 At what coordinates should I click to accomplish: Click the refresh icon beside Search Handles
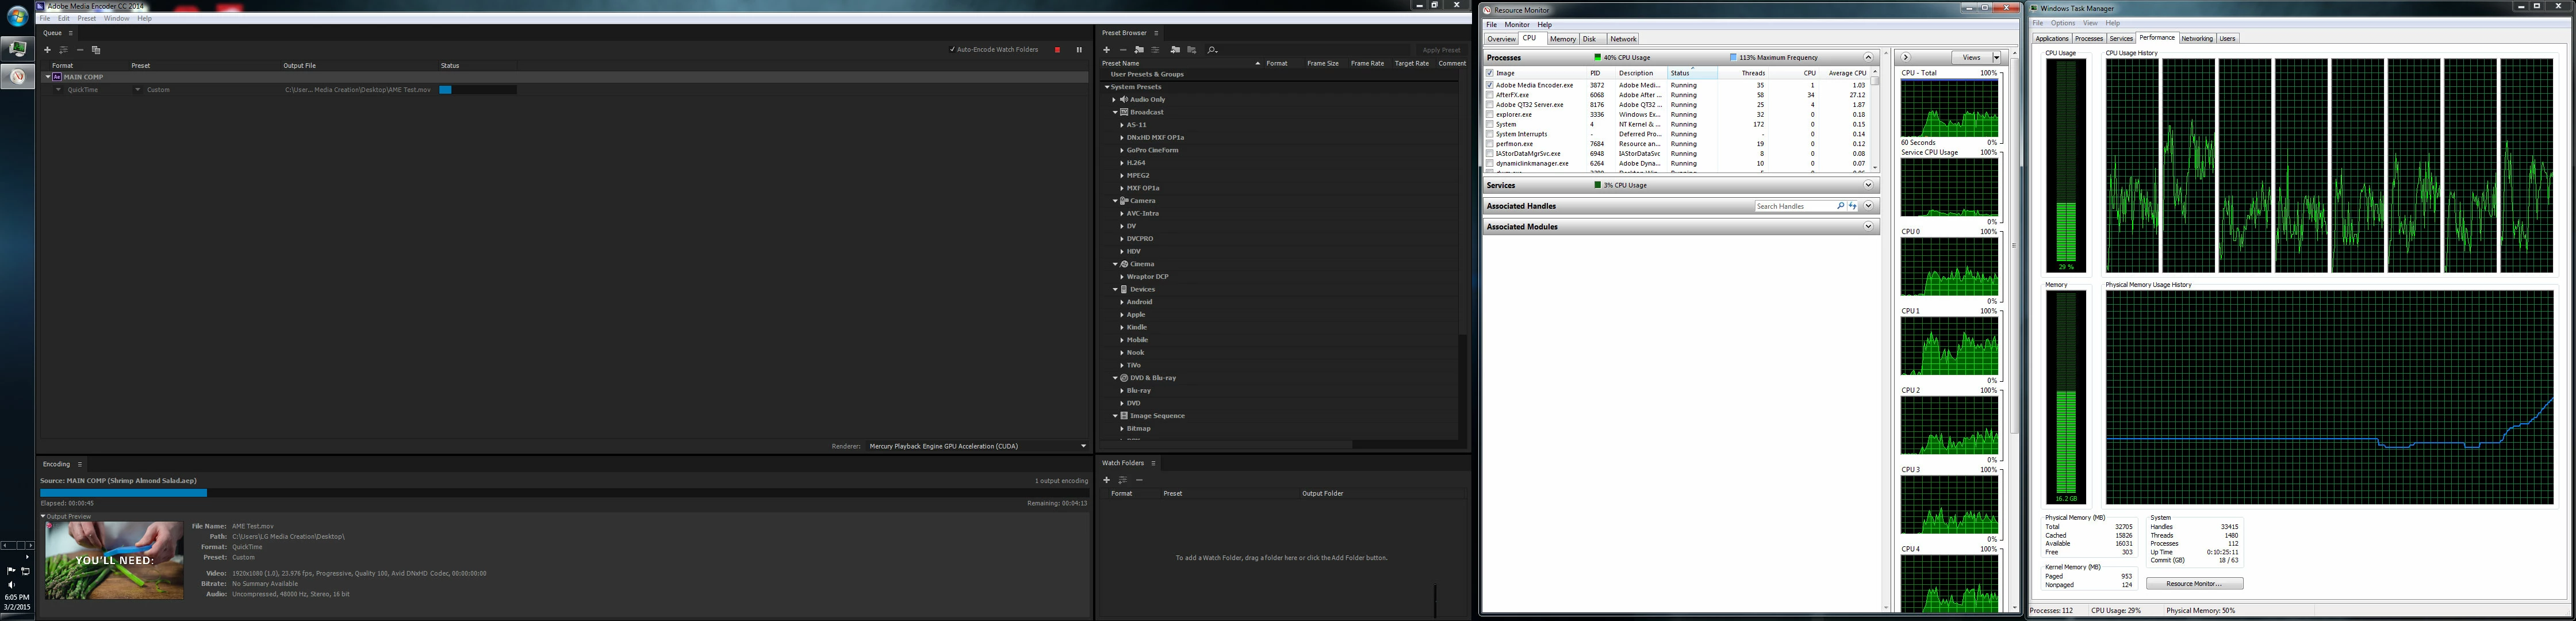pos(1852,206)
